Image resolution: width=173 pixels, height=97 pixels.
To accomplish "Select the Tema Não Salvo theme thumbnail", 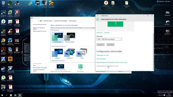I will coord(58,37).
